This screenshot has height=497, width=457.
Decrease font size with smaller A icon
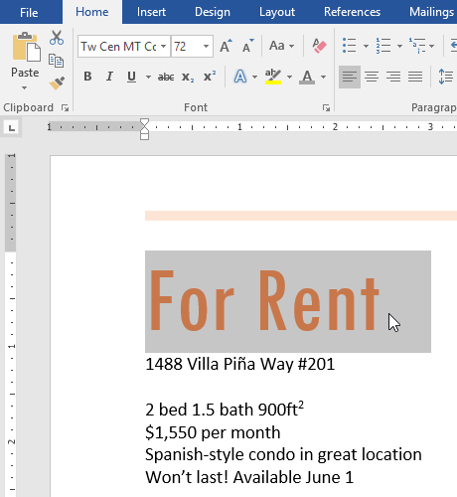click(248, 46)
